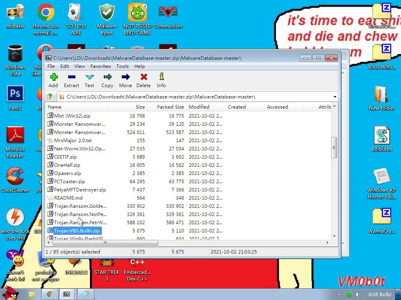
Task: Go up one folder level icon
Action: point(50,96)
